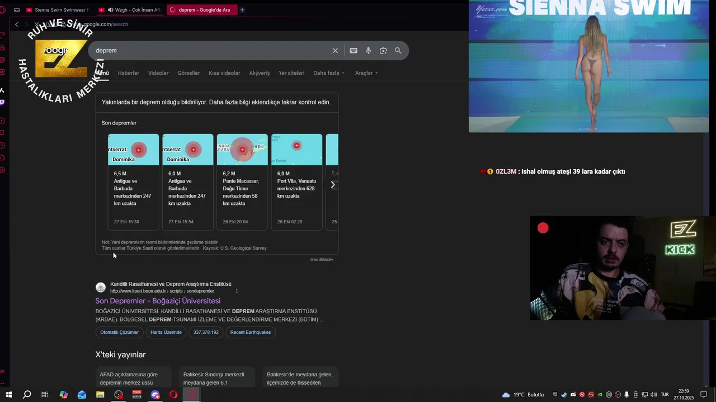Open Opera browser taskbar icon
Image resolution: width=716 pixels, height=402 pixels.
173,395
